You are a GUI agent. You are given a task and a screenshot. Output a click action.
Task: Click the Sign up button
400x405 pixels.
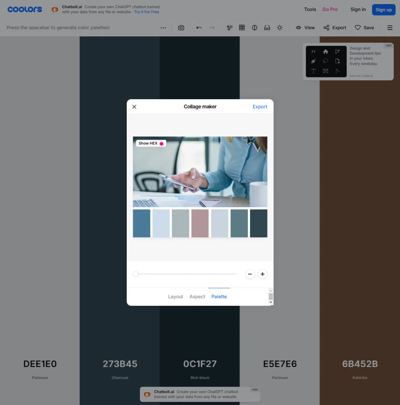point(383,9)
